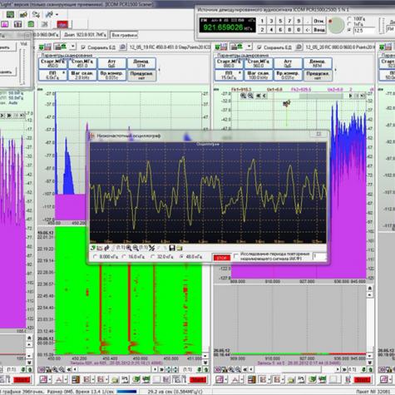Select the 8.000 kHz sample rate radio button
395x395 pixels.
(96, 257)
